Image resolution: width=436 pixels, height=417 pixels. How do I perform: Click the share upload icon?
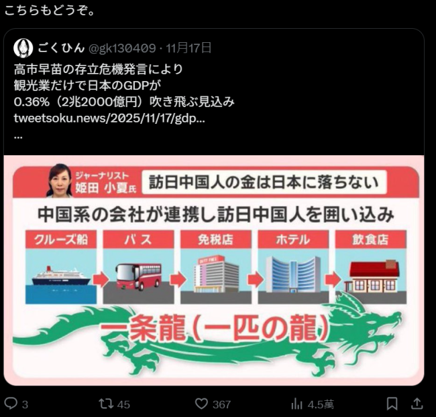(x=417, y=404)
